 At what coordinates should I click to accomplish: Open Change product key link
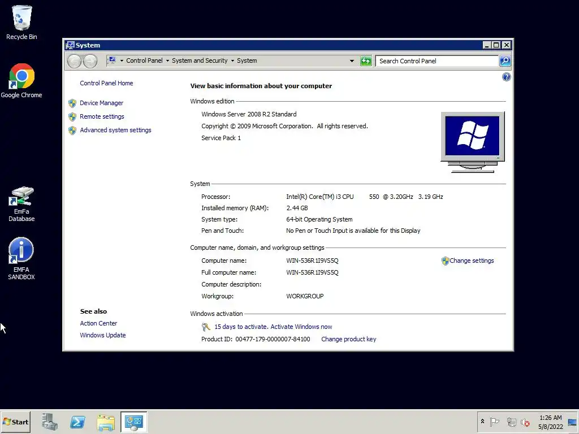[348, 339]
